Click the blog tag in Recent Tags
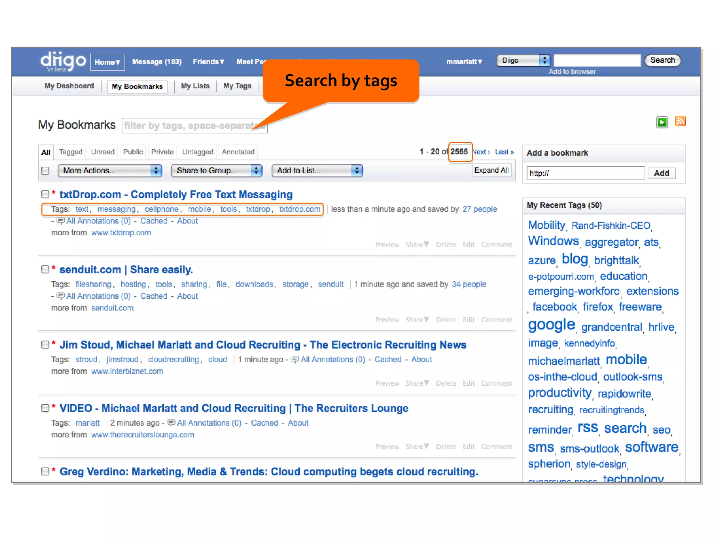The image size is (718, 538). [575, 259]
